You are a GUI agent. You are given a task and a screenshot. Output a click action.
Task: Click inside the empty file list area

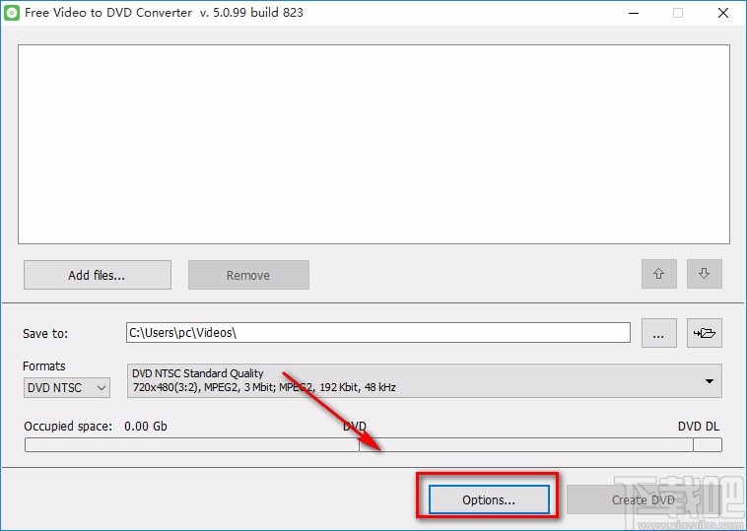[x=373, y=144]
